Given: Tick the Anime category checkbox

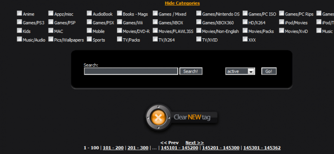Looking at the screenshot, I should click(x=19, y=13).
